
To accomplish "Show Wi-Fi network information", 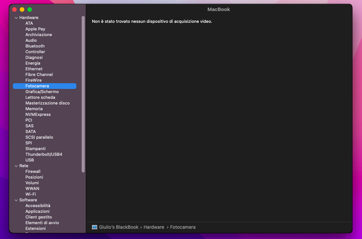I will click(x=30, y=194).
